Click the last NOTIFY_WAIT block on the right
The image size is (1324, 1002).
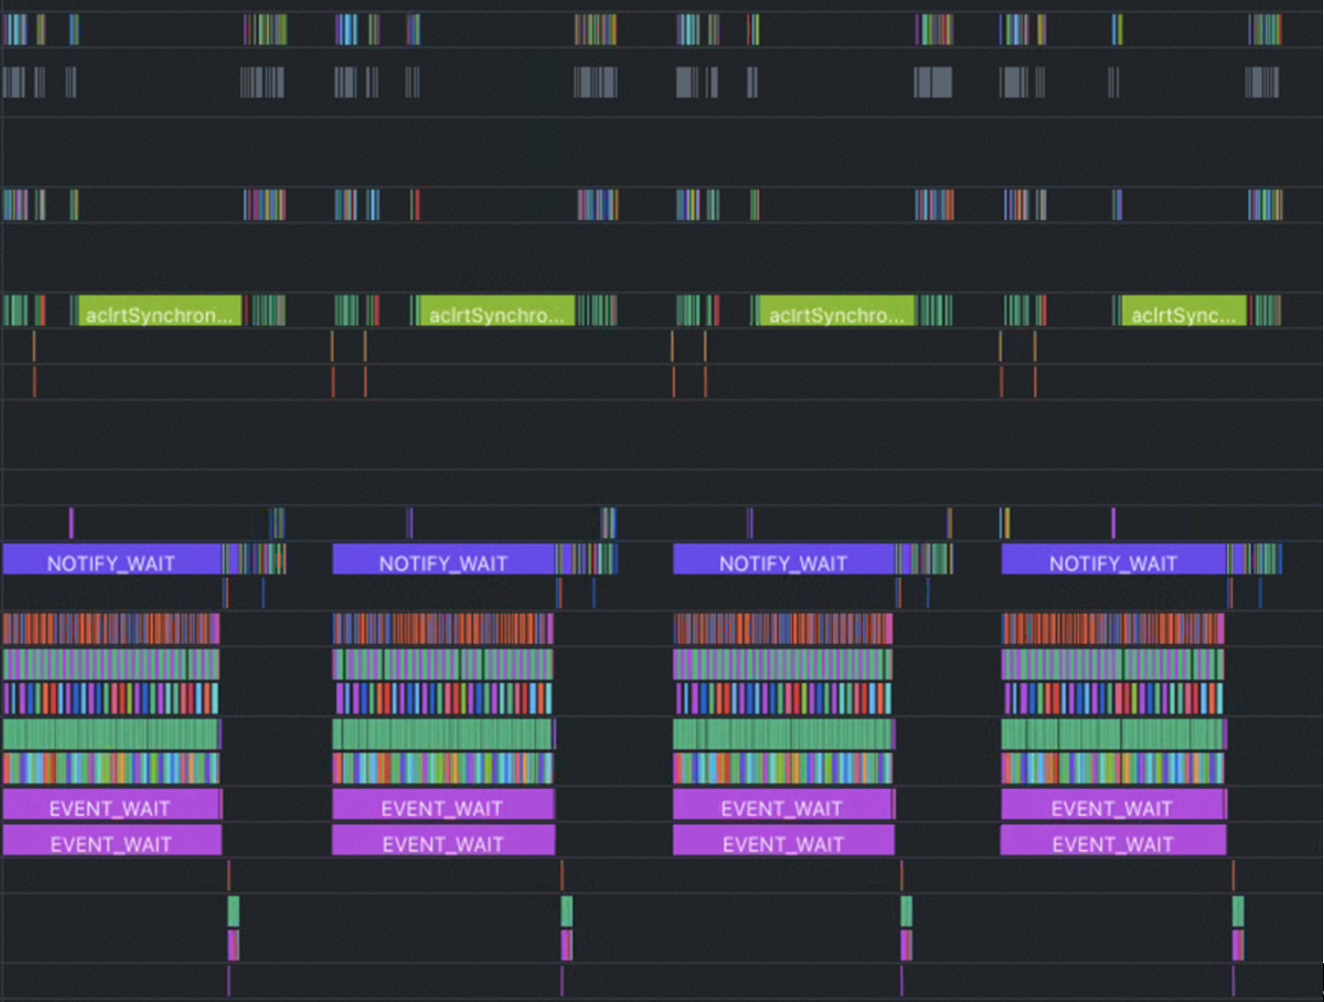[x=1114, y=561]
